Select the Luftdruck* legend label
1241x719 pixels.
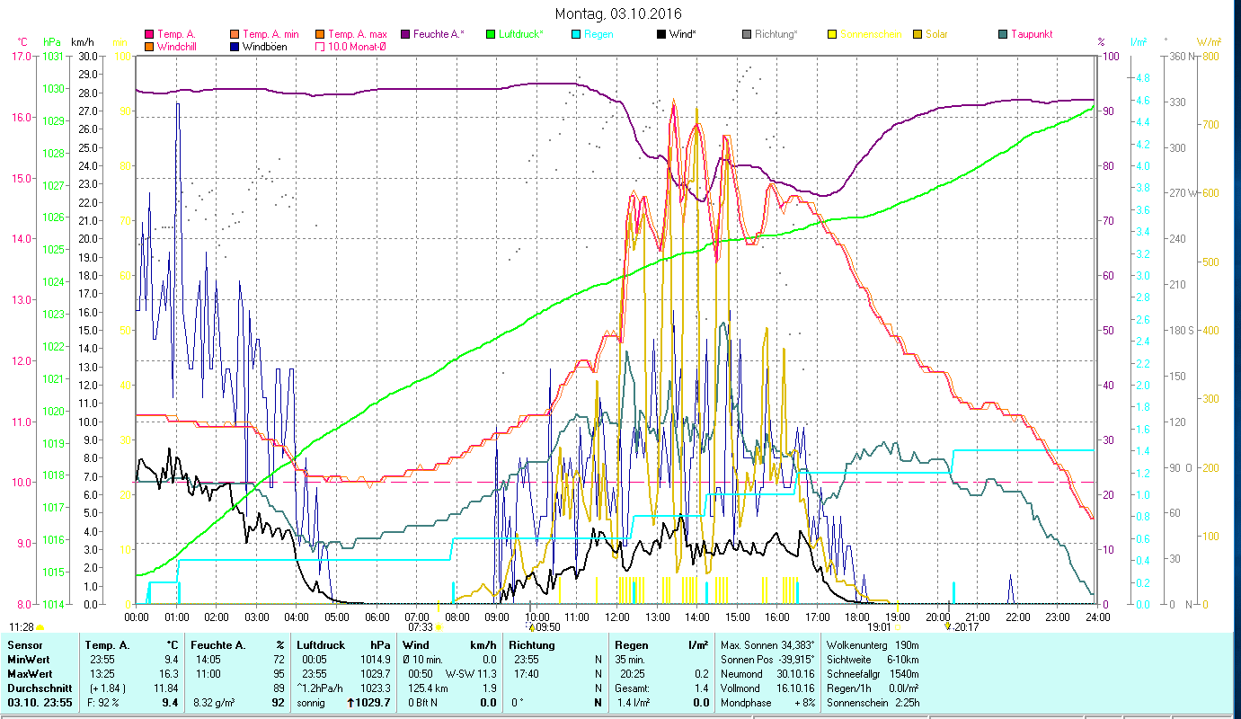click(x=520, y=34)
